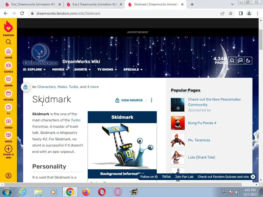Open Video section in Fandom sidebar
Image resolution: width=263 pixels, height=197 pixels.
tap(8, 123)
